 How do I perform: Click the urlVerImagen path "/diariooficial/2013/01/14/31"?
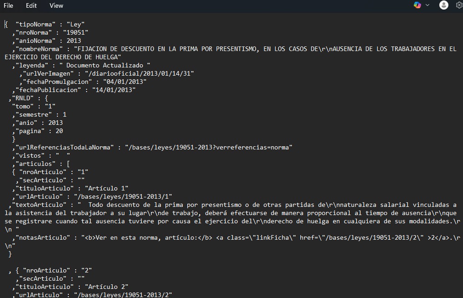point(139,73)
